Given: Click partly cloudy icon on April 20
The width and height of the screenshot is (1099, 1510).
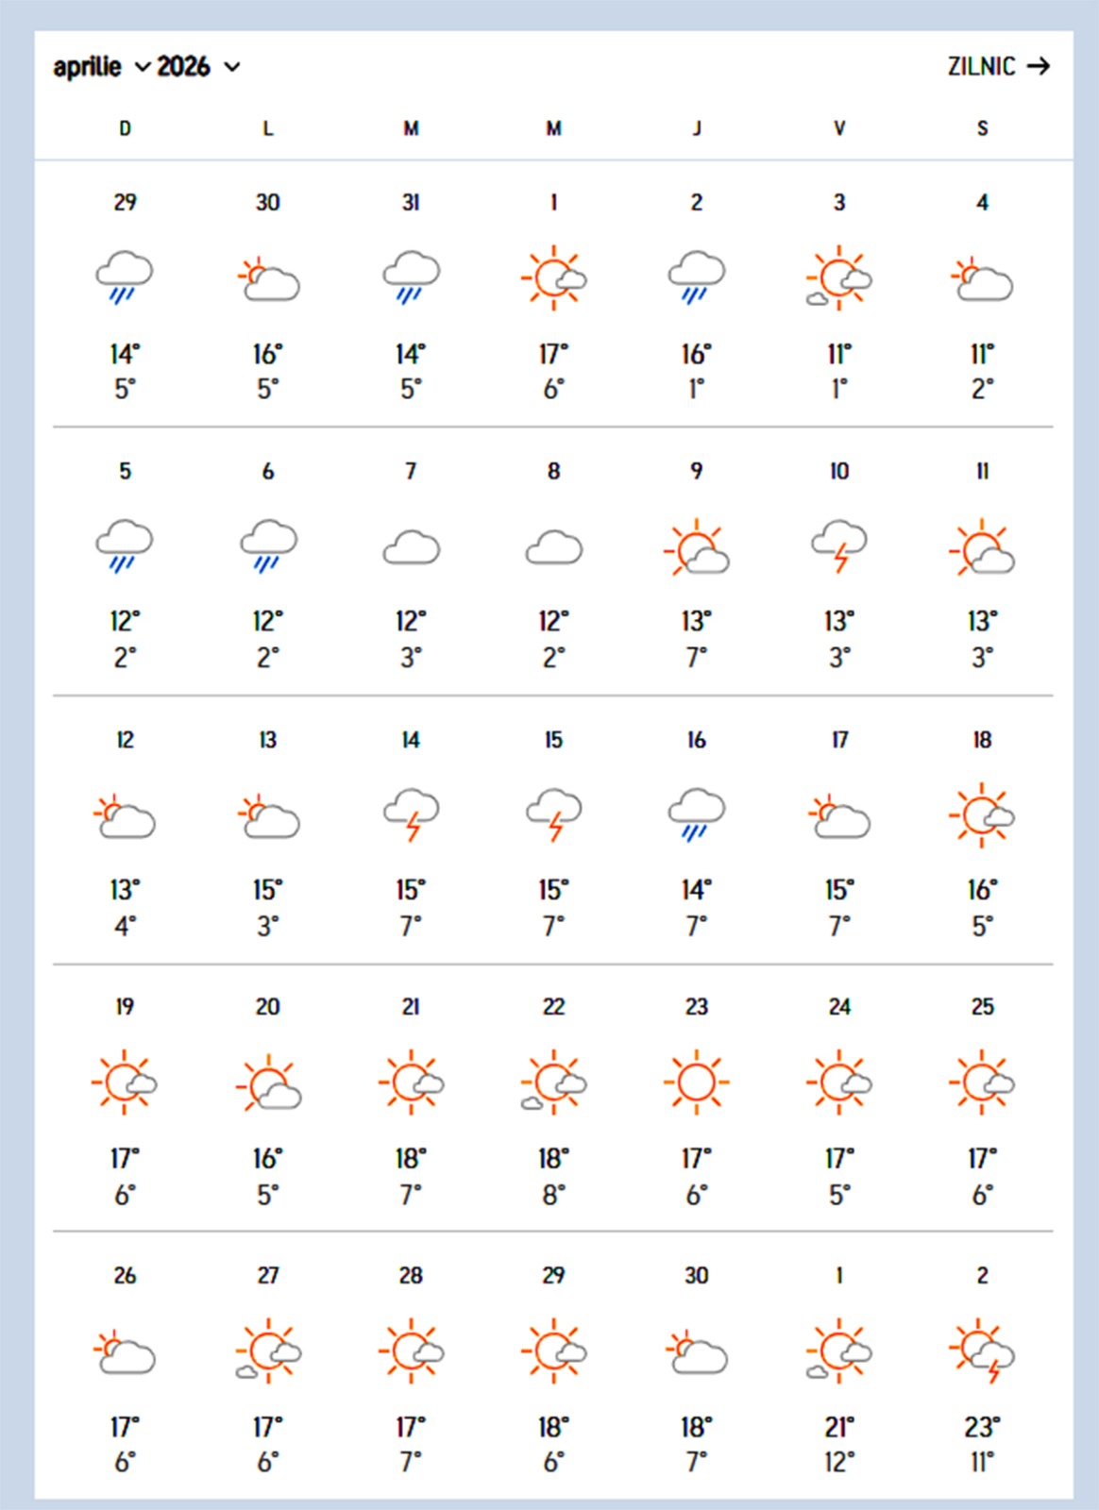Looking at the screenshot, I should point(268,1083).
